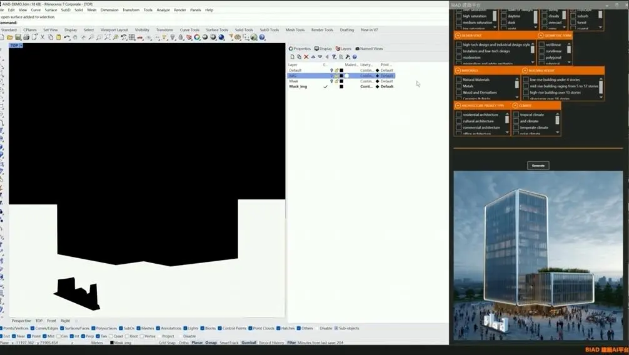Collapse the Design Style section

coord(458,36)
